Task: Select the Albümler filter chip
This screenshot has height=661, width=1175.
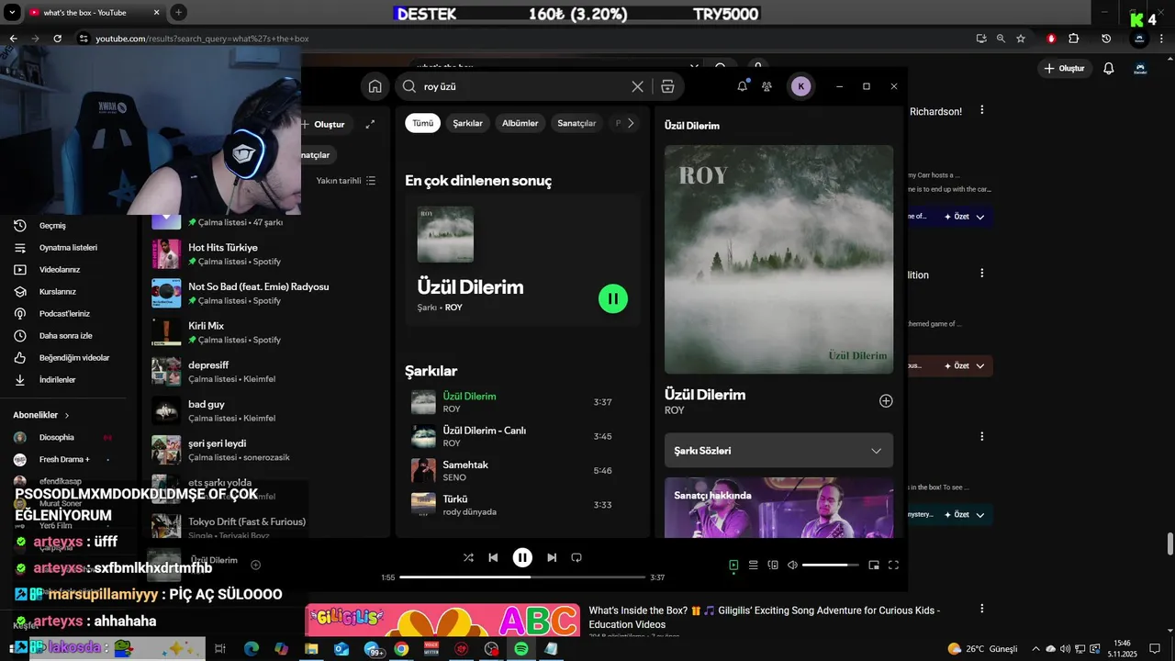Action: (x=520, y=123)
